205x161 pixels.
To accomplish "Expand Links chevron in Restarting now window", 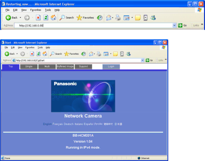I will 202,24.
